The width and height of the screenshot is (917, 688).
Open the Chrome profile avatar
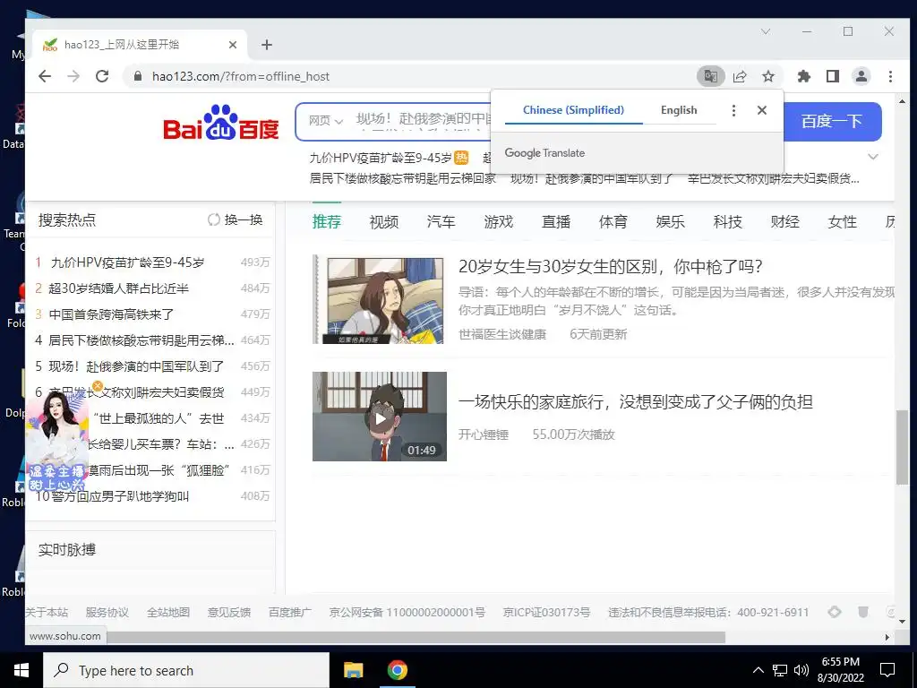[x=861, y=76]
